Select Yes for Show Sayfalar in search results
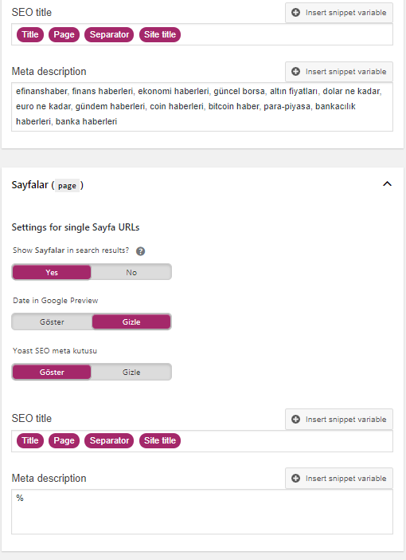This screenshot has width=406, height=560. coord(52,272)
